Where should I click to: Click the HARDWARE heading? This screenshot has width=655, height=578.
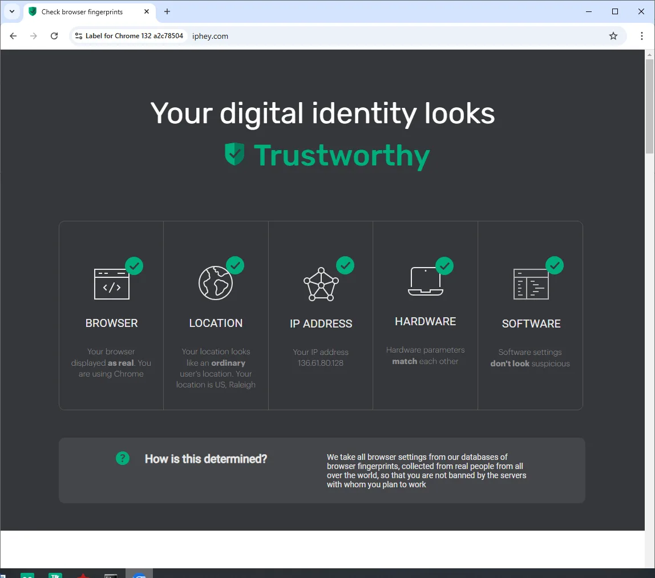(x=425, y=322)
